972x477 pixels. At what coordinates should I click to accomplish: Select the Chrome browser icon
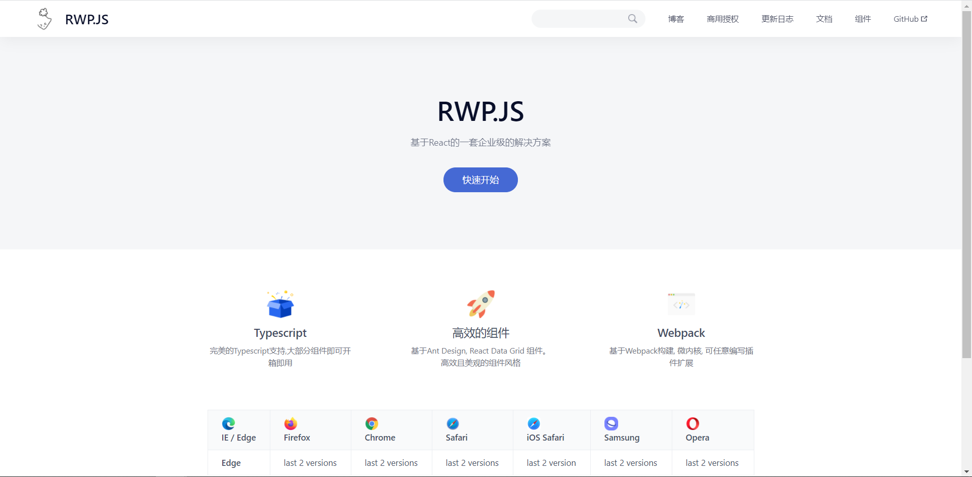click(x=371, y=424)
